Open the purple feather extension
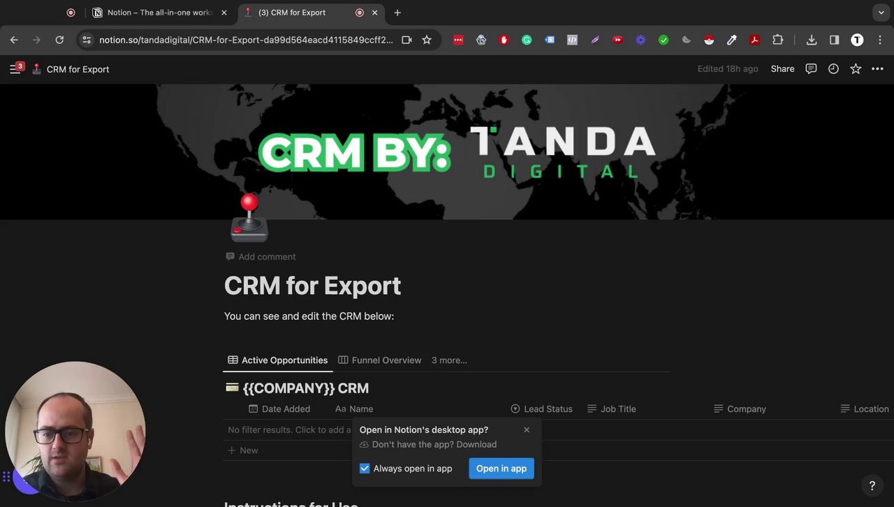The height and width of the screenshot is (507, 894). click(595, 40)
